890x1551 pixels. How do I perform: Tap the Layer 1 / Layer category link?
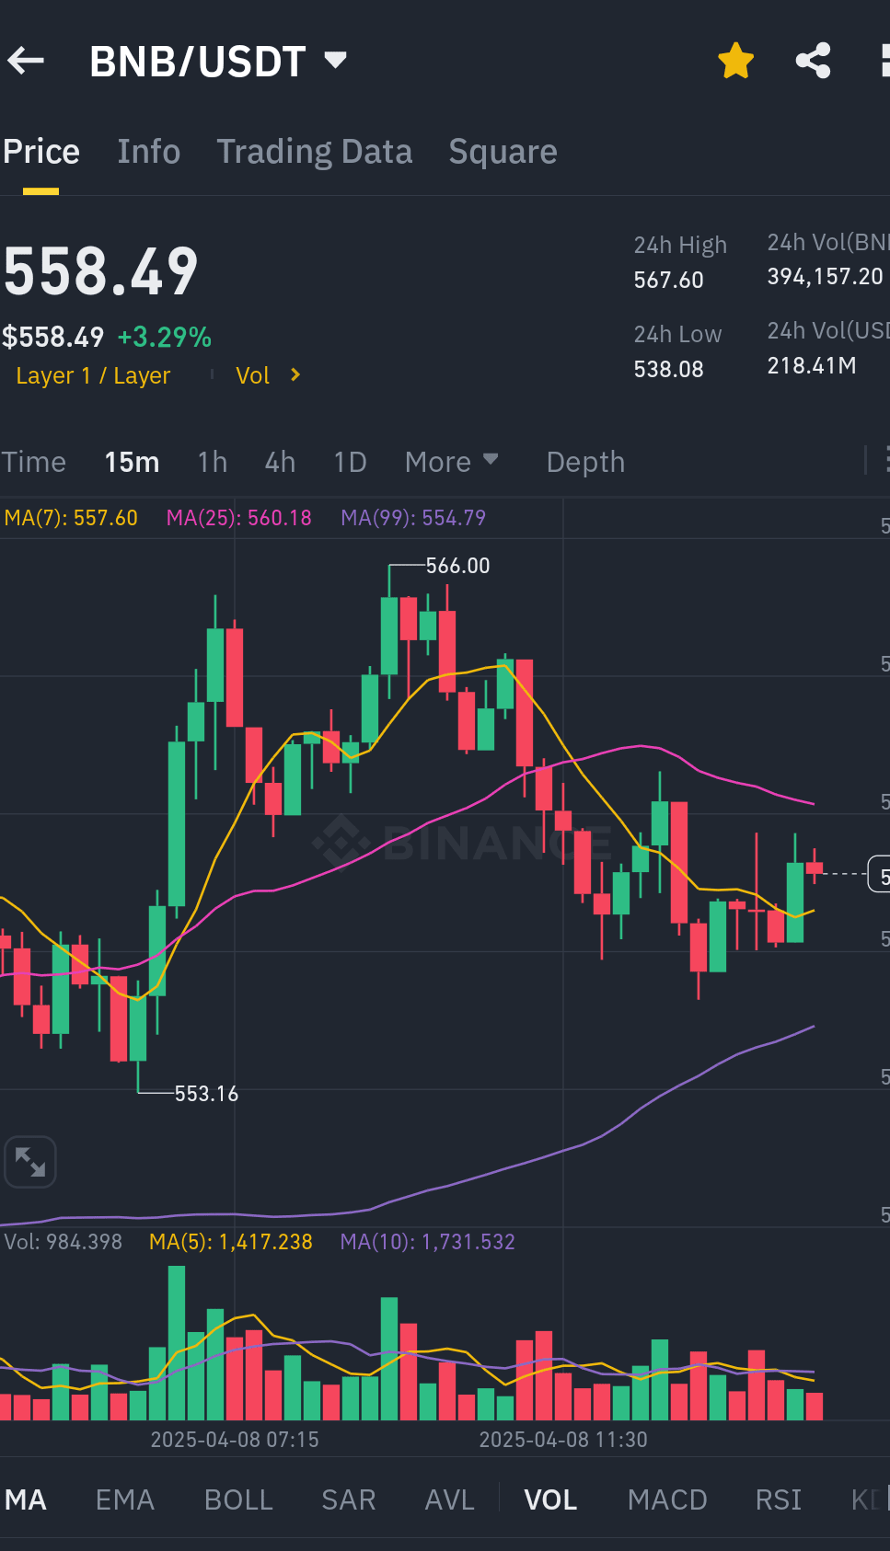[x=93, y=375]
